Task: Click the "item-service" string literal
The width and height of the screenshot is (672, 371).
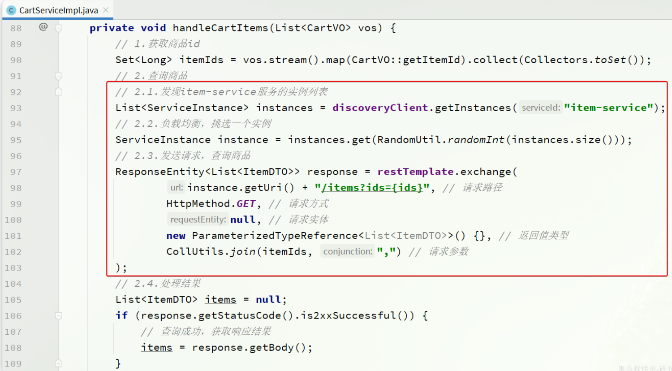Action: pos(608,108)
